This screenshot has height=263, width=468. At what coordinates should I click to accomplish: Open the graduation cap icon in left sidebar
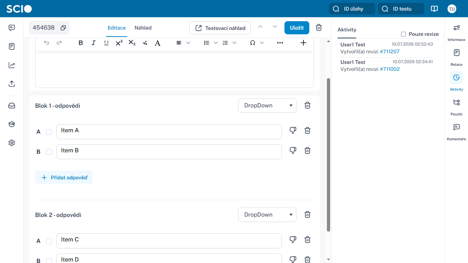point(12,124)
